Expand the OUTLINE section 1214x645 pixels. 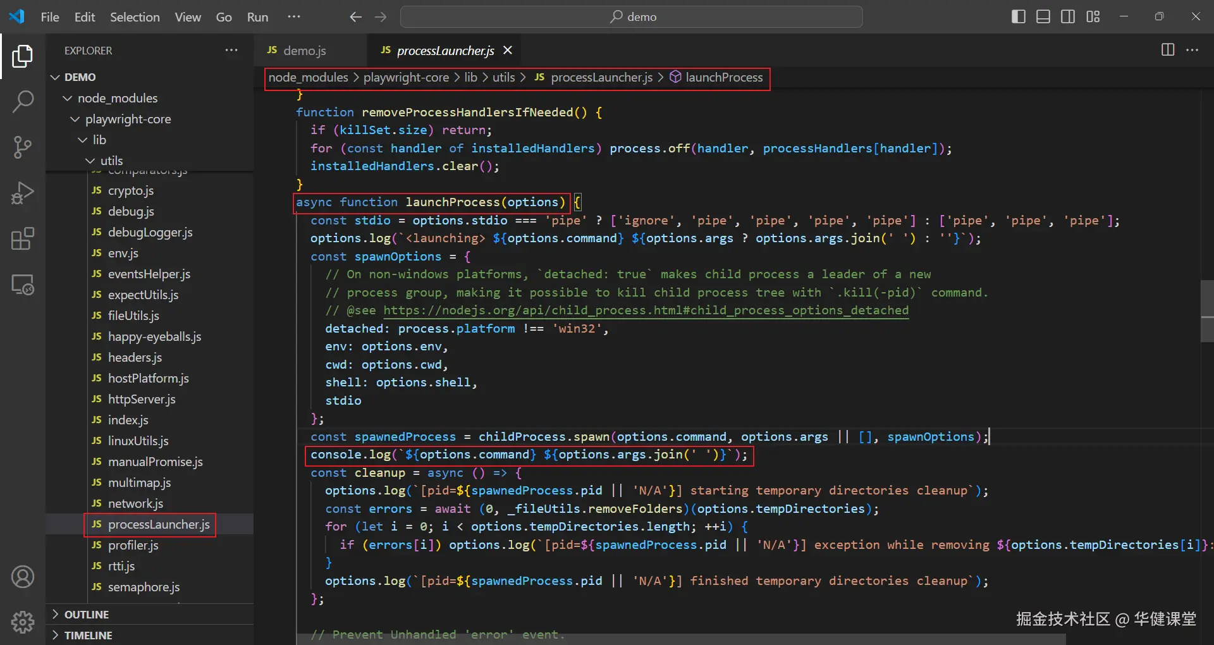point(87,615)
